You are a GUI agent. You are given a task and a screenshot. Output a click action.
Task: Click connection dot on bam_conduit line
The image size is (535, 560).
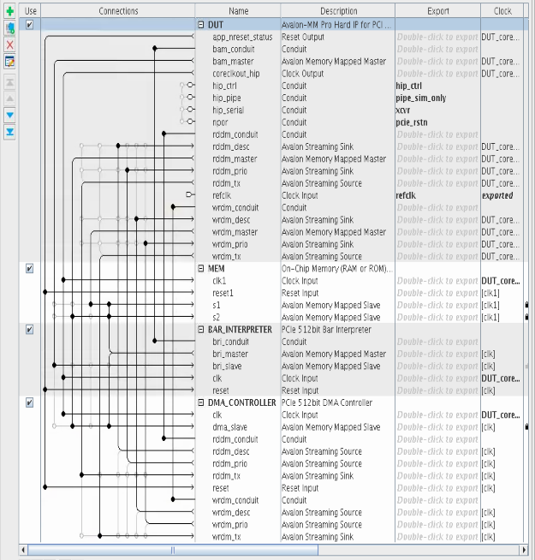[155, 48]
